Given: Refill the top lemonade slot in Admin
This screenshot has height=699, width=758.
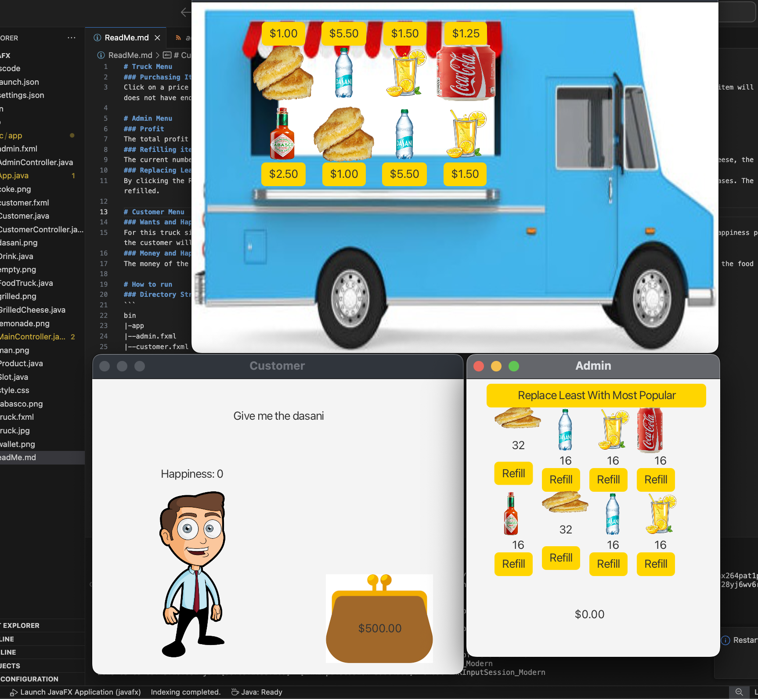Looking at the screenshot, I should (x=608, y=480).
